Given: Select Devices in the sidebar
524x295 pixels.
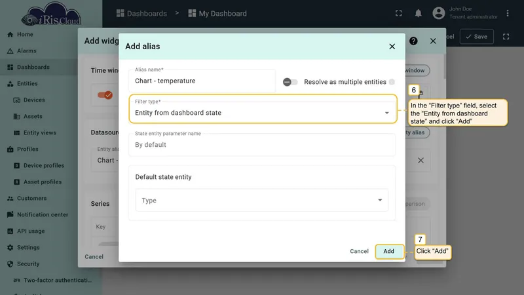Looking at the screenshot, I should coord(34,100).
